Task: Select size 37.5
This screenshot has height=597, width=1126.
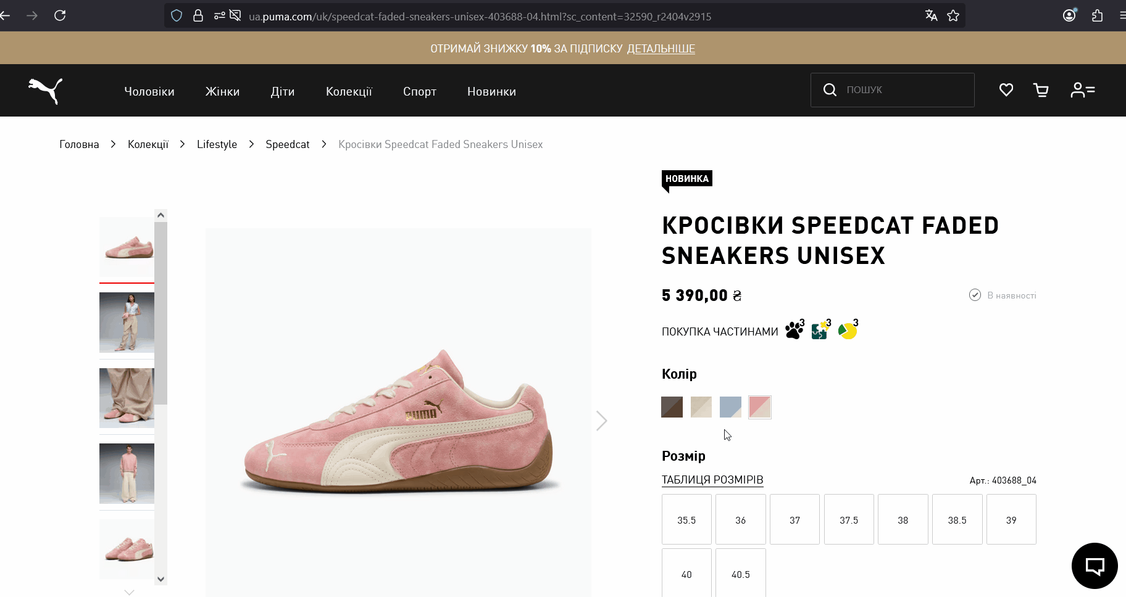Action: 848,519
